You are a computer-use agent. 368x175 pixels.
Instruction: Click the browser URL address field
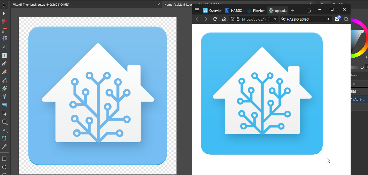pyautogui.click(x=251, y=19)
